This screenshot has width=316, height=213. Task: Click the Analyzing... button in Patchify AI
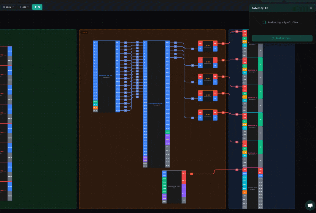pos(282,38)
